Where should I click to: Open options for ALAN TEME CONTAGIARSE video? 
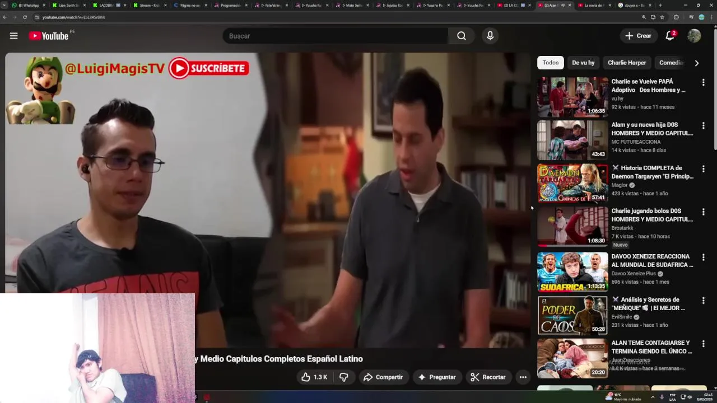(x=703, y=344)
